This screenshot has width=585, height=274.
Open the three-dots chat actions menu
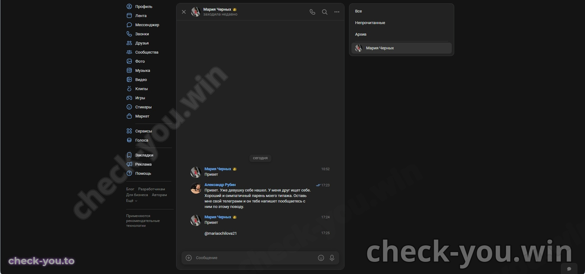coord(337,12)
